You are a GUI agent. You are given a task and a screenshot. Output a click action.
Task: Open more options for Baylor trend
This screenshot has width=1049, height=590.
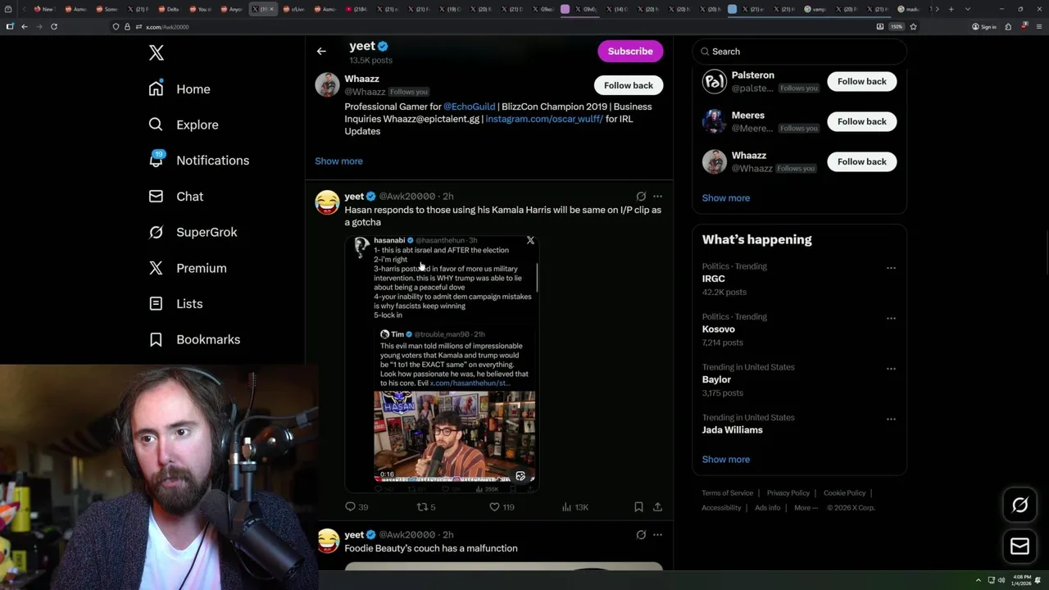pyautogui.click(x=891, y=369)
